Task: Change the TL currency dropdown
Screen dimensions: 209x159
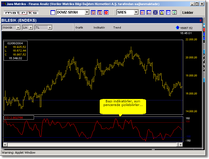Action: pyautogui.click(x=50, y=28)
